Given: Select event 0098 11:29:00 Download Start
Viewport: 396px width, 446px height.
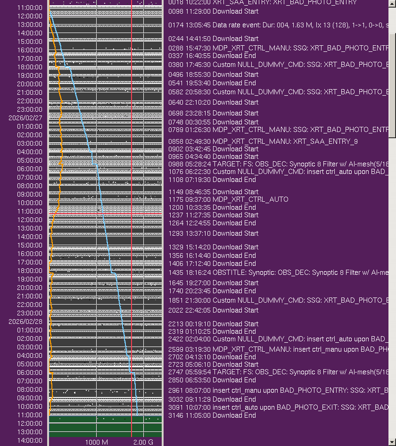Looking at the screenshot, I should click(x=213, y=11).
